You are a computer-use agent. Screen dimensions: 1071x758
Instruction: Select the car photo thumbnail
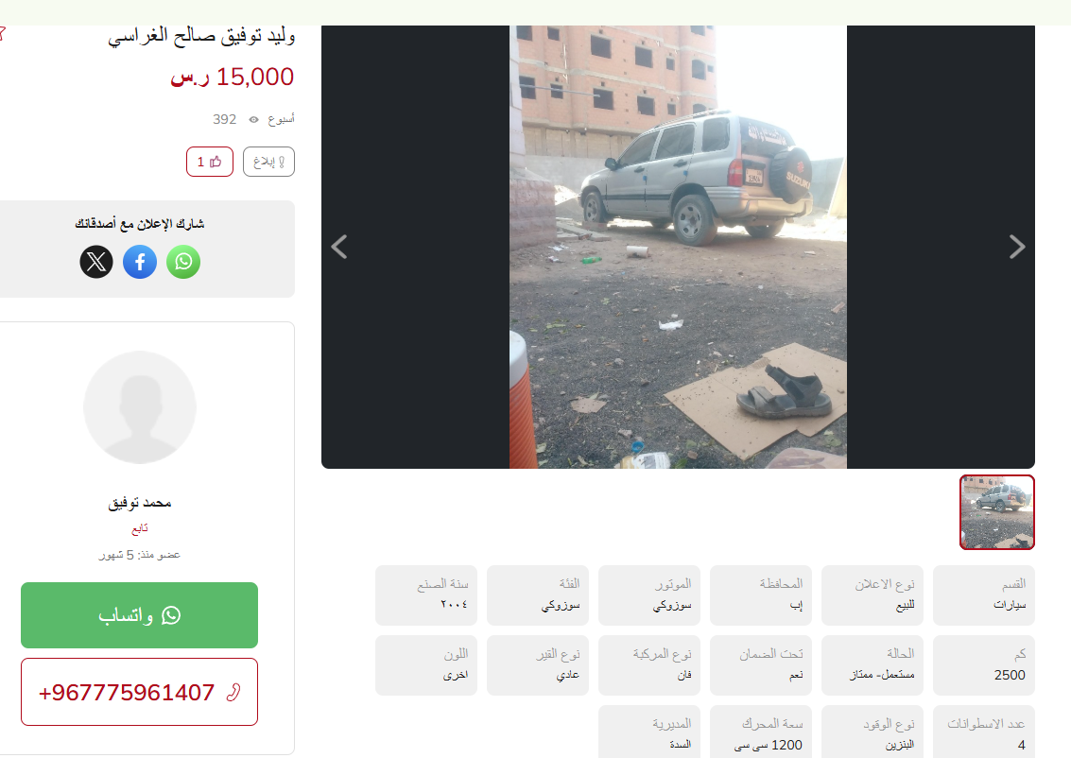997,512
